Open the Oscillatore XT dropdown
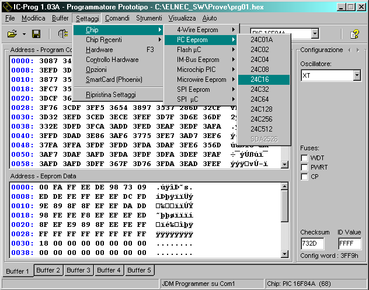The height and width of the screenshot is (290, 369). (x=357, y=75)
